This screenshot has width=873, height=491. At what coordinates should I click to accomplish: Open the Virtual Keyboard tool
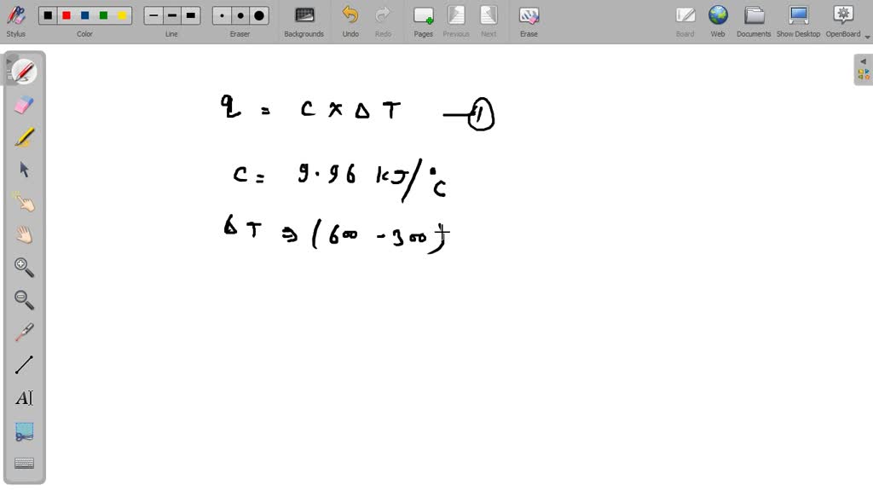click(x=23, y=463)
